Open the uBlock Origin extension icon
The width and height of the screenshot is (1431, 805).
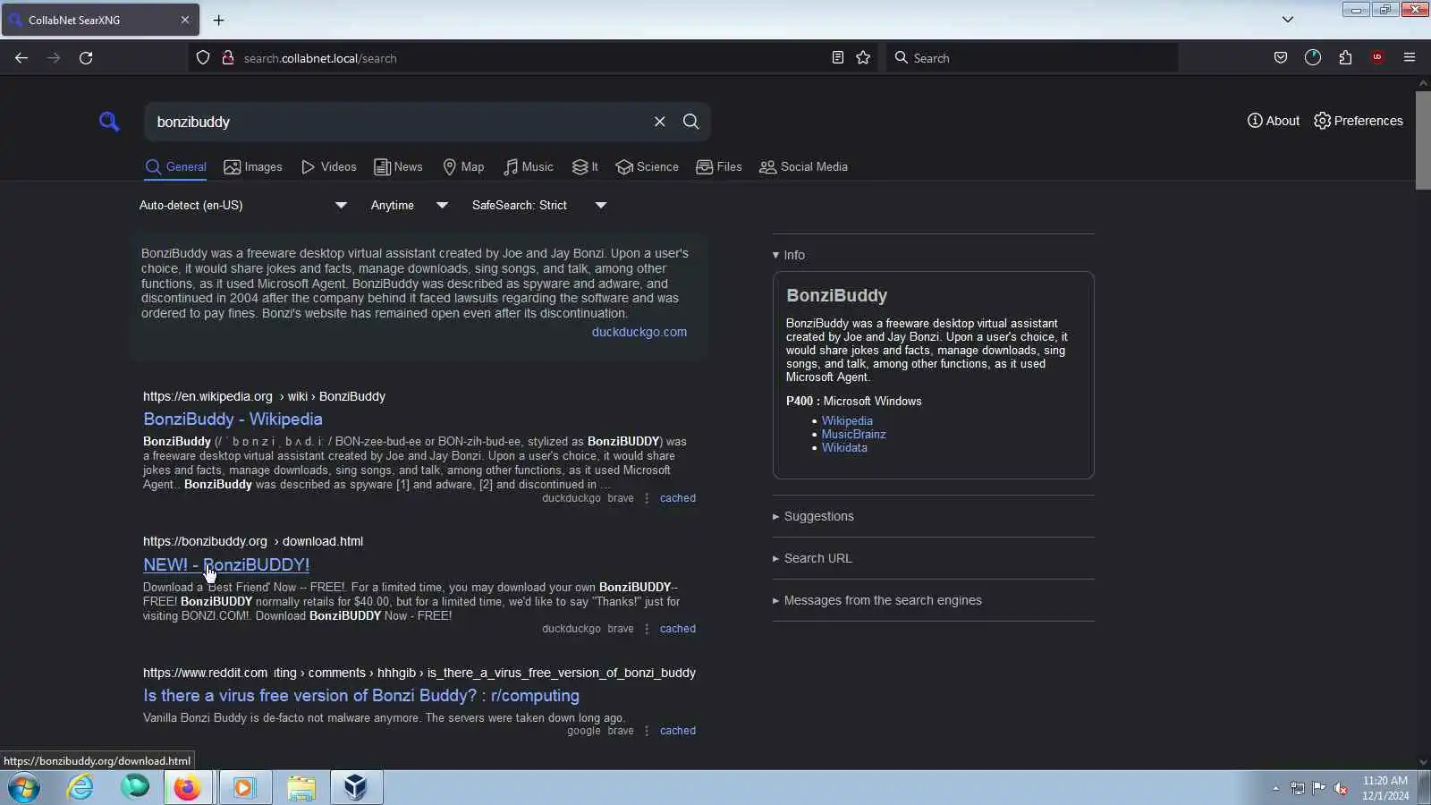[x=1377, y=58]
